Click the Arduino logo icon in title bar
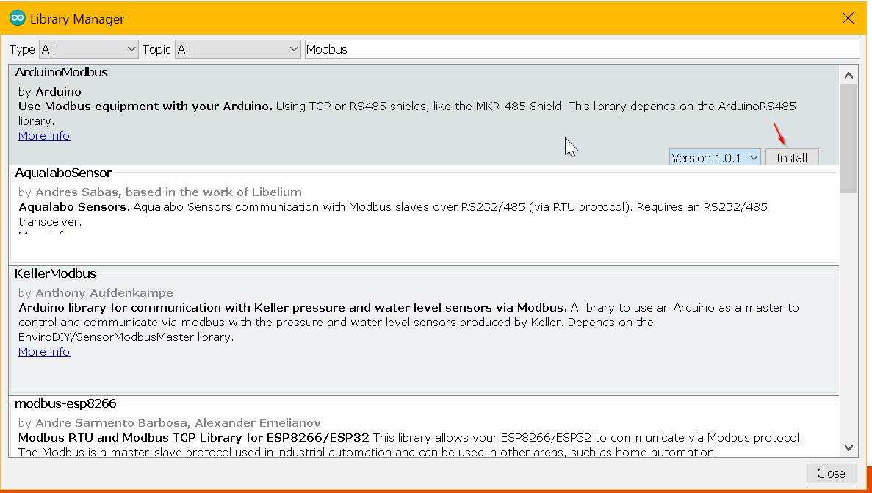Screen dimensions: 872x493 click(17, 18)
